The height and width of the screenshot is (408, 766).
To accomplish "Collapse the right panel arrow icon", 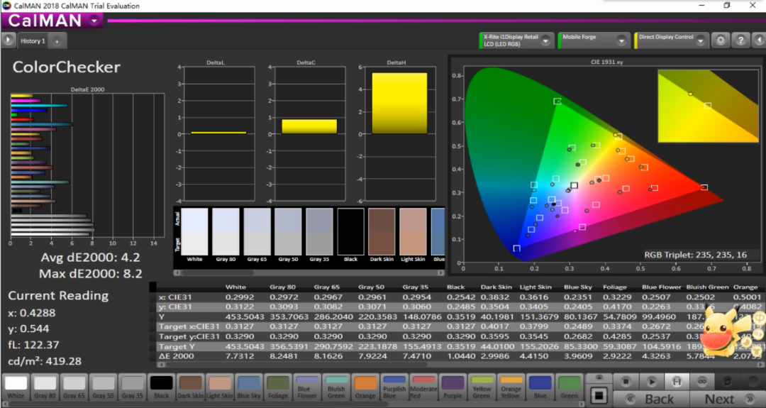I will tap(758, 40).
